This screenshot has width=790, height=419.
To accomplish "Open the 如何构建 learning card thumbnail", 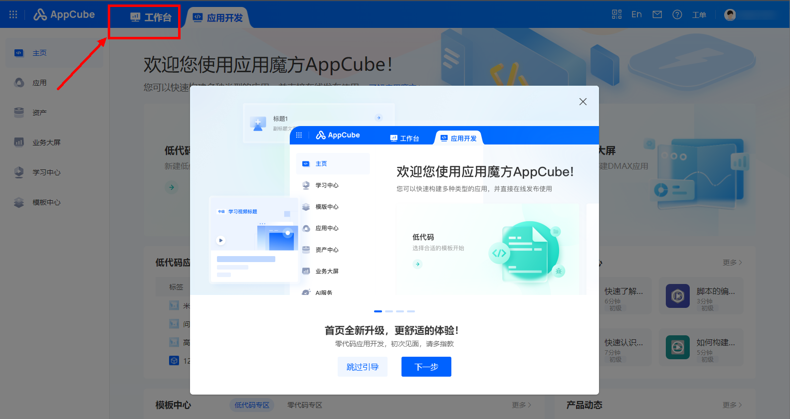I will [x=678, y=347].
